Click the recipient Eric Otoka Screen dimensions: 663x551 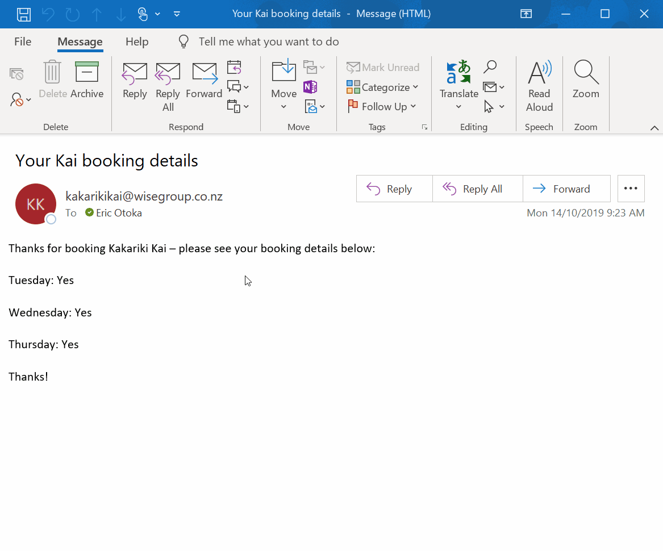pos(119,212)
